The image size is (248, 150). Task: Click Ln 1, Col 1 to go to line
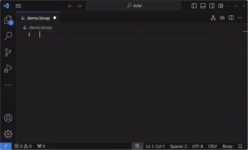coord(155,146)
